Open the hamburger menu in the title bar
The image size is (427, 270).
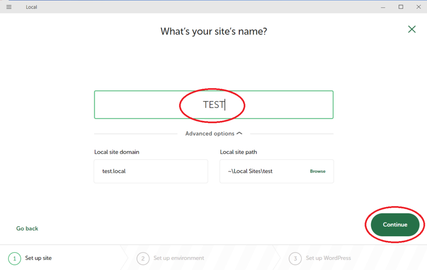coord(9,7)
